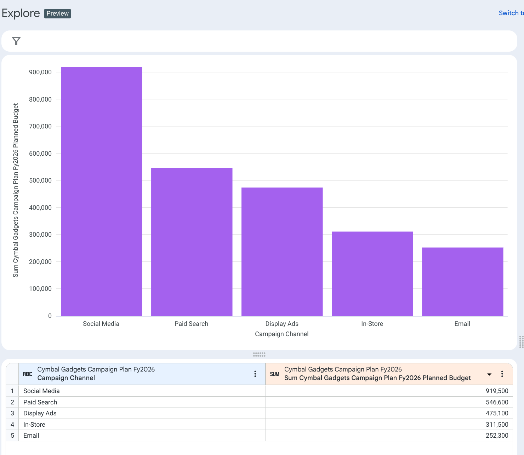Click the chart resize grip below the visualization

[x=260, y=354]
